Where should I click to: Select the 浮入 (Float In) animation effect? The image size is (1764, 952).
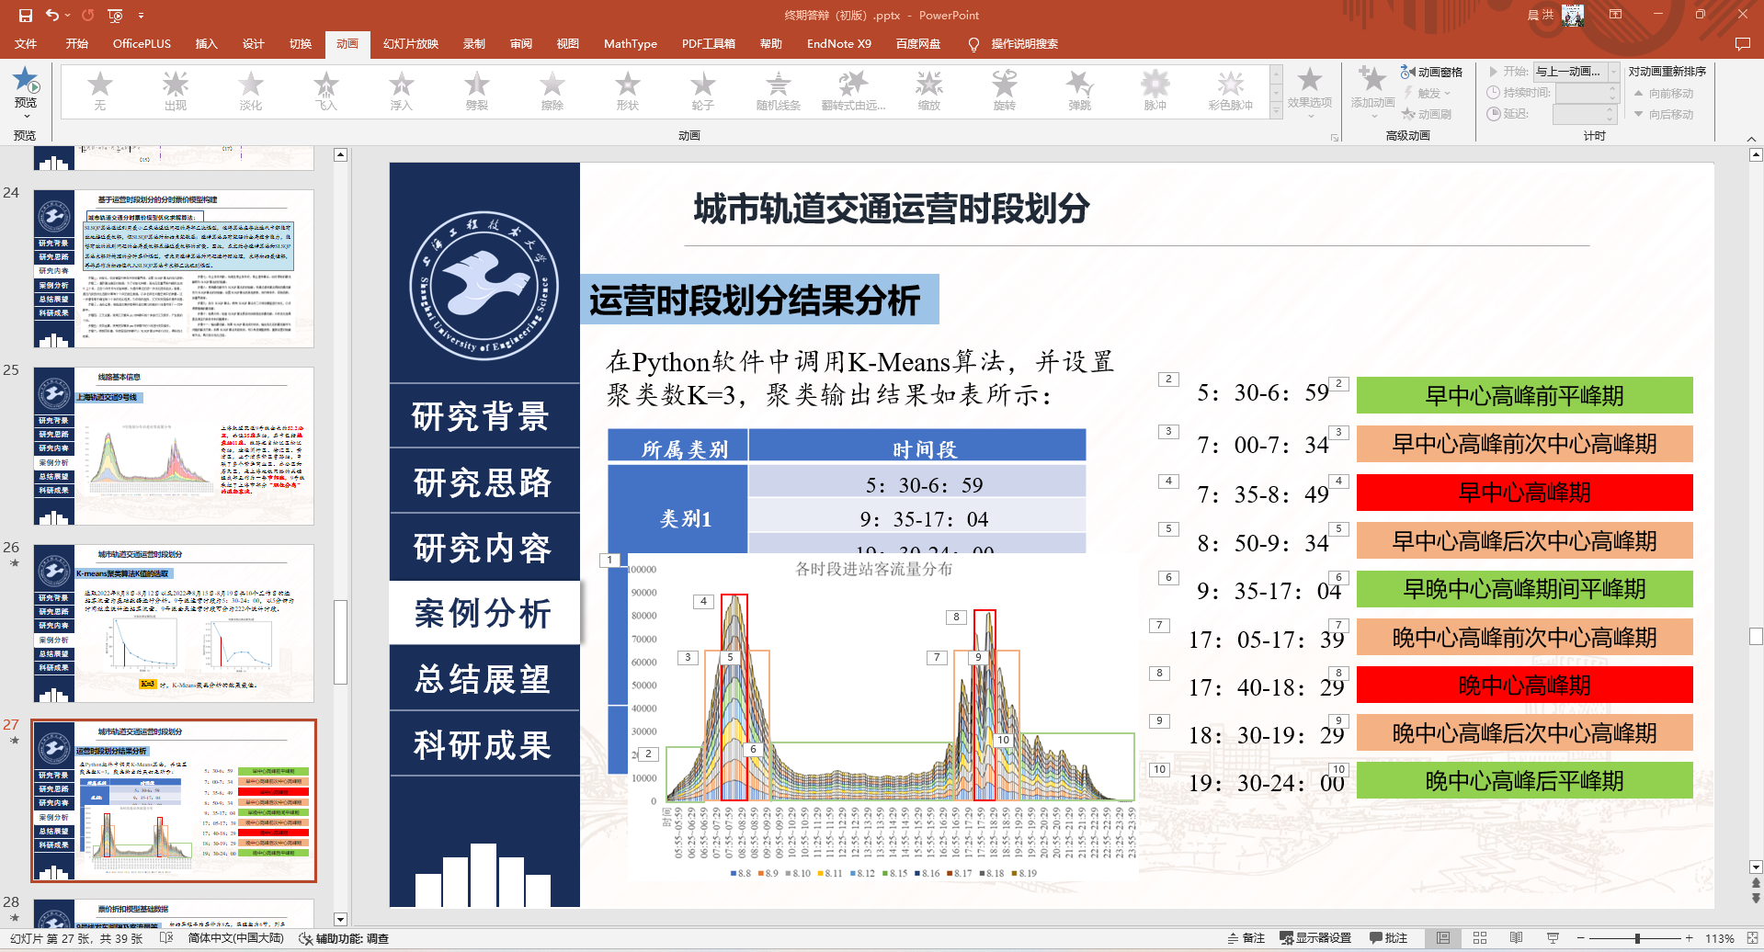401,91
